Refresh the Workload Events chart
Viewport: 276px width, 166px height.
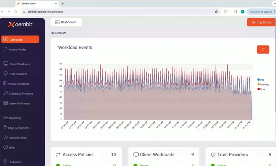263,50
